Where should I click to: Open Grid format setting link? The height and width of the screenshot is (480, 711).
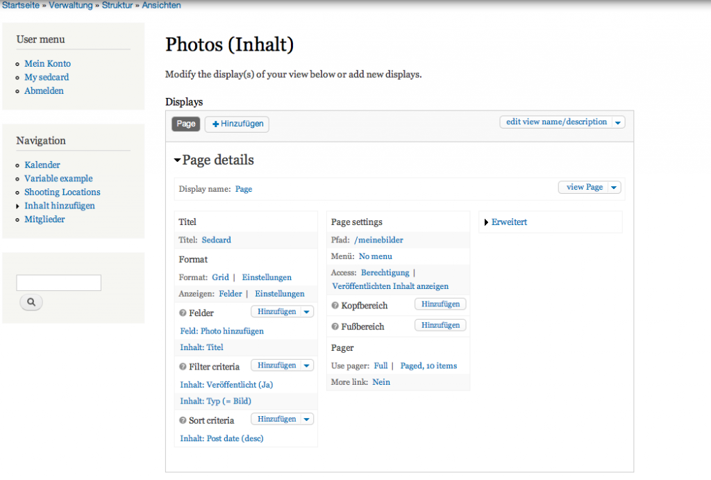coord(220,277)
